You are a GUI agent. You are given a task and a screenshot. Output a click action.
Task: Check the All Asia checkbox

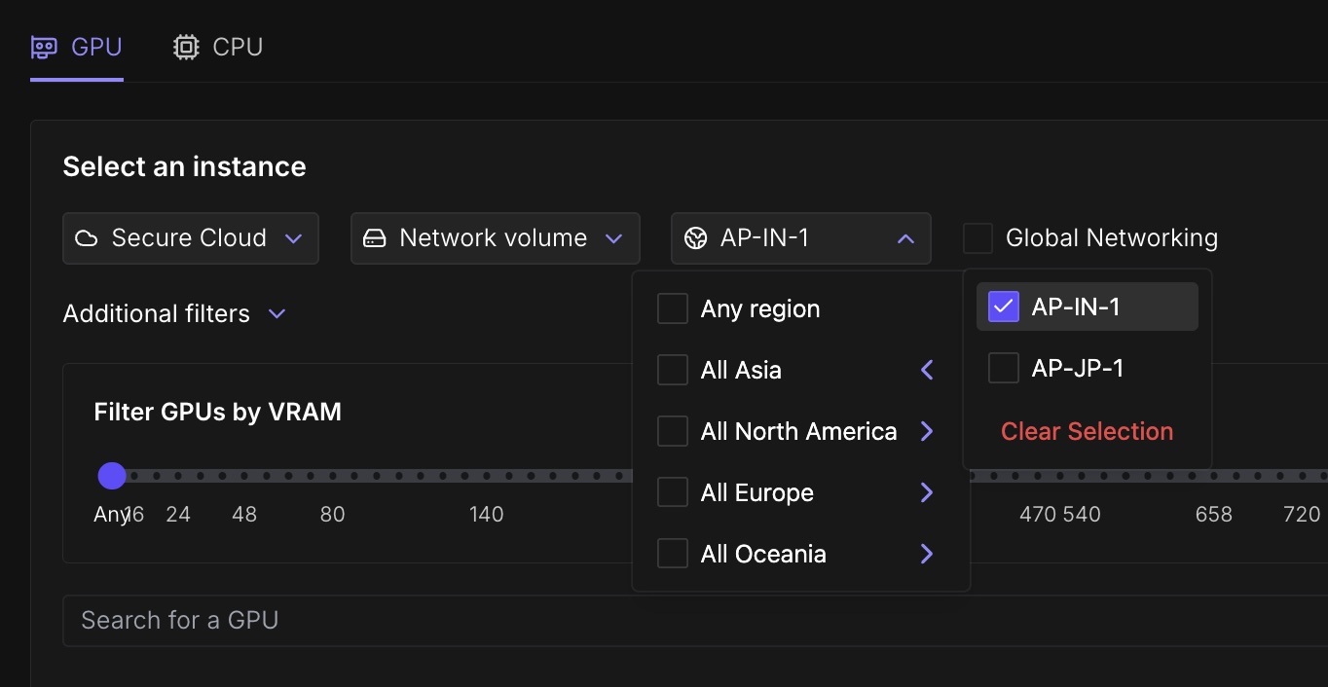point(673,371)
